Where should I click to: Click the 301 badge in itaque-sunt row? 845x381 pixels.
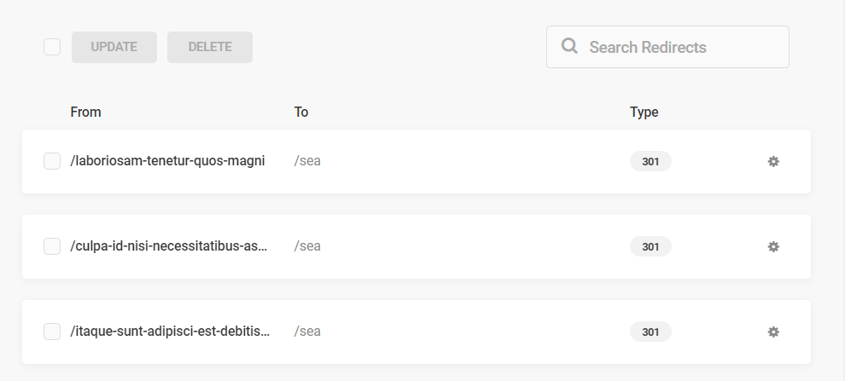[x=650, y=332]
